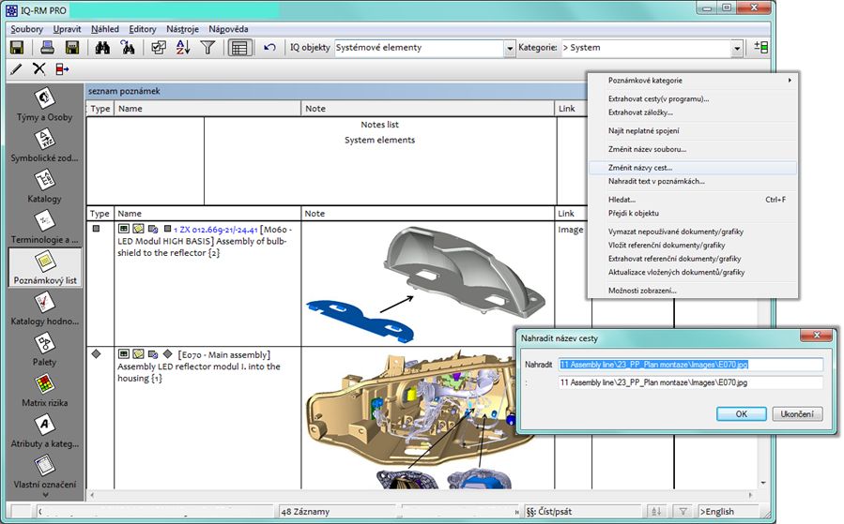
Task: Open Matrix rizika in sidebar
Action: 44,391
